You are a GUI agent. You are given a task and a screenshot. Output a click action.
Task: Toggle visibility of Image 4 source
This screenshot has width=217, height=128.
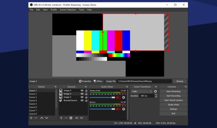tap(82, 90)
